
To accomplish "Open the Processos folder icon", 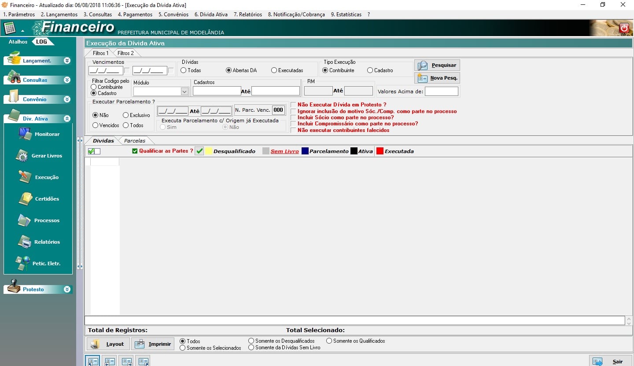I will click(24, 220).
